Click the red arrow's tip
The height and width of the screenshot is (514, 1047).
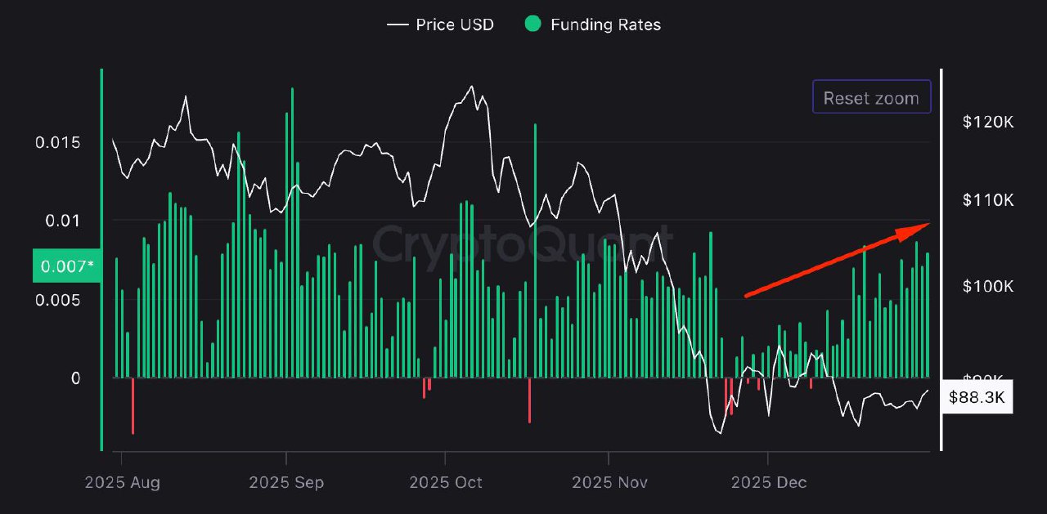point(924,226)
